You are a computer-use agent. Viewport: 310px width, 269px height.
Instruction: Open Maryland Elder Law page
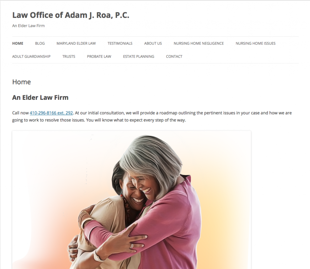(x=76, y=44)
